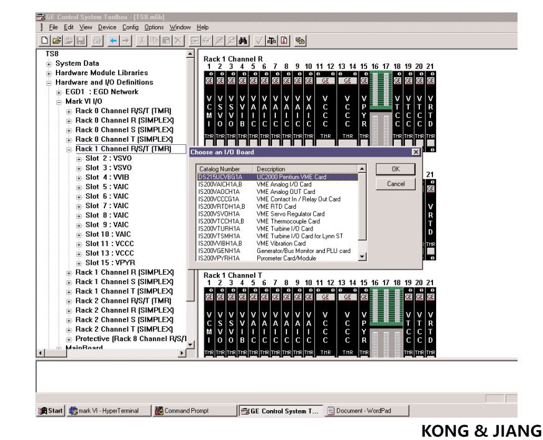Select IS200VPYRH1A Pyrometer Card/Module
Viewport: 543px width, 440px height.
[x=277, y=258]
